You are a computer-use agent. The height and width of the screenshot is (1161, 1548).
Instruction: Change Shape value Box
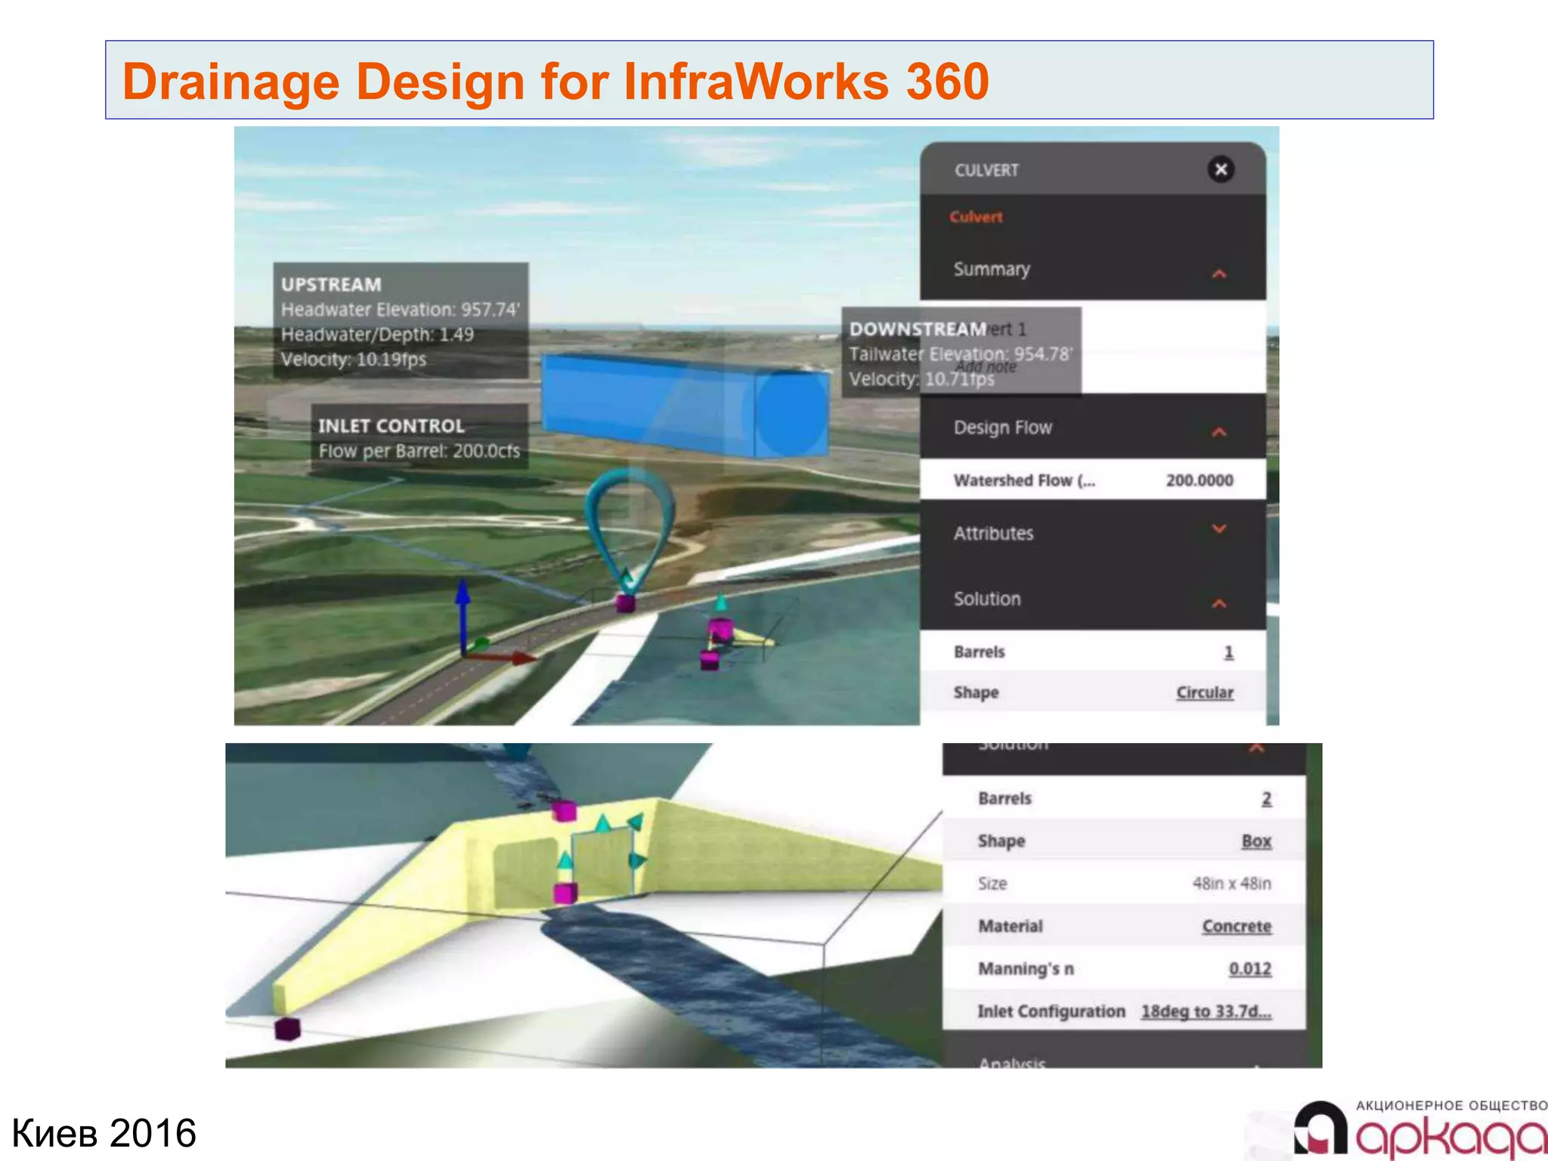[1256, 841]
